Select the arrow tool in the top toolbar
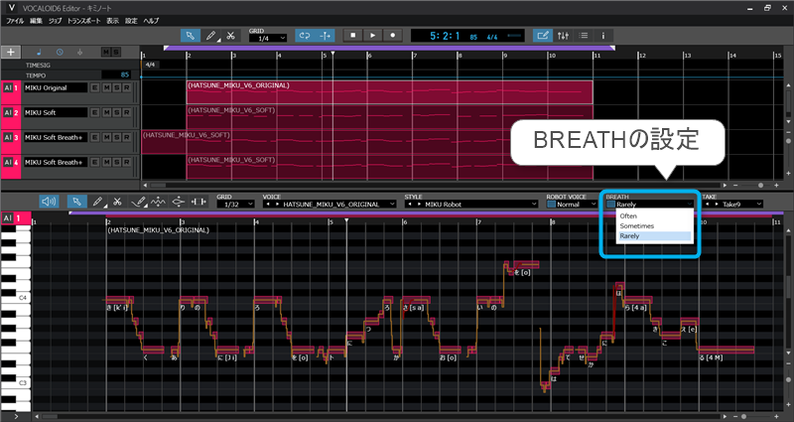Image resolution: width=794 pixels, height=422 pixels. [x=191, y=36]
